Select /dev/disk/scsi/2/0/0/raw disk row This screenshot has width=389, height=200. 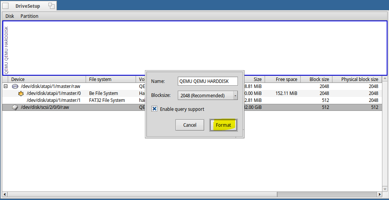pos(192,107)
